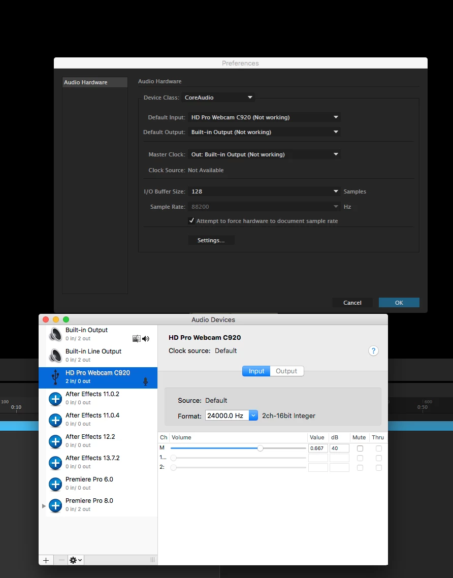Click the master Value field showing 0.667
The height and width of the screenshot is (578, 453).
coord(318,448)
